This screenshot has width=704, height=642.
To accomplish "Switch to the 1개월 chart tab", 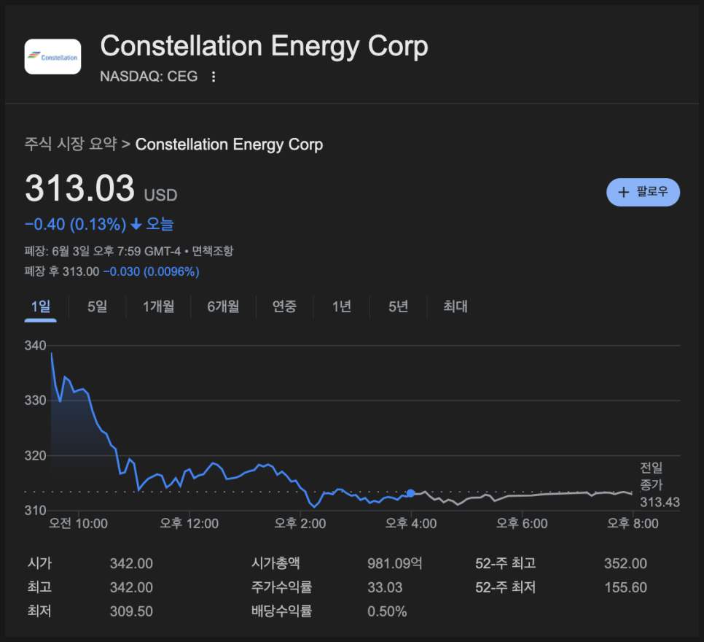I will coord(158,306).
